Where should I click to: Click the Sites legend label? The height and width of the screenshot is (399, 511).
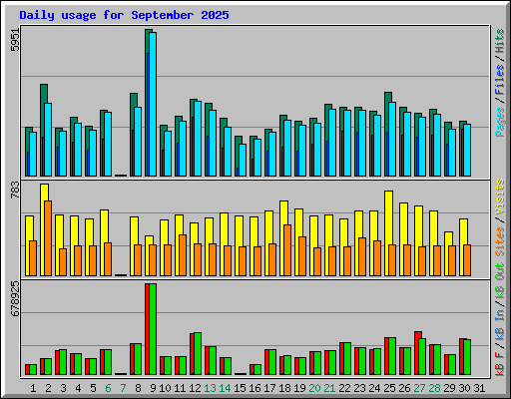coord(499,241)
